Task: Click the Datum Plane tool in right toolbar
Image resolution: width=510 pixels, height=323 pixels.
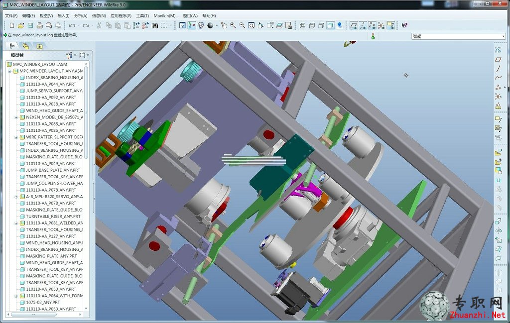Action: tap(498, 59)
